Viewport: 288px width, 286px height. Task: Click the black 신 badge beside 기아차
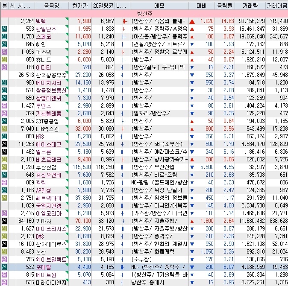[x=4, y=221]
